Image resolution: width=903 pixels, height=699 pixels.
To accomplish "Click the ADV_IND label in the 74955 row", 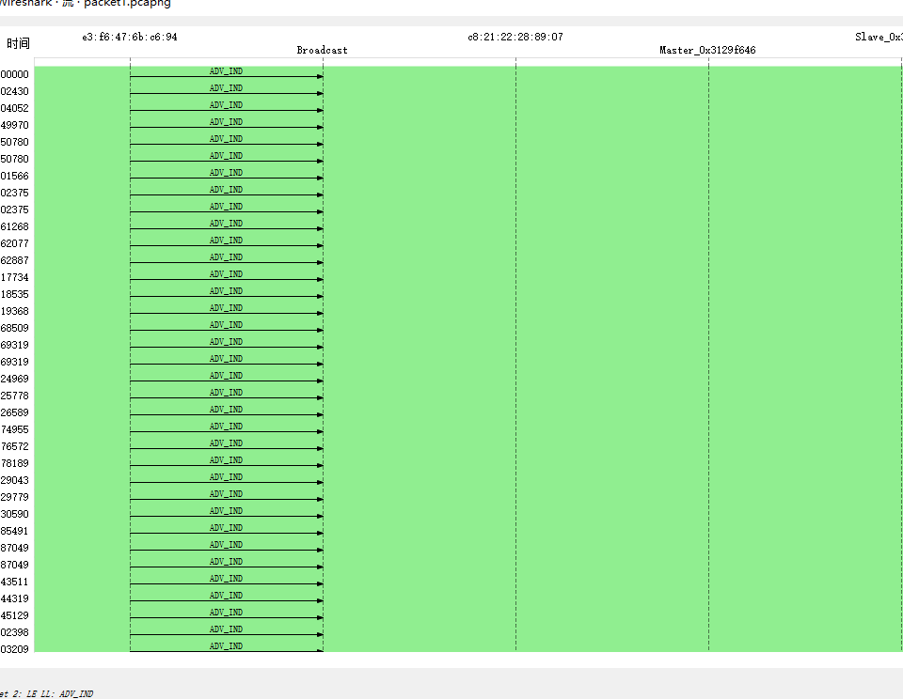I will [x=226, y=427].
